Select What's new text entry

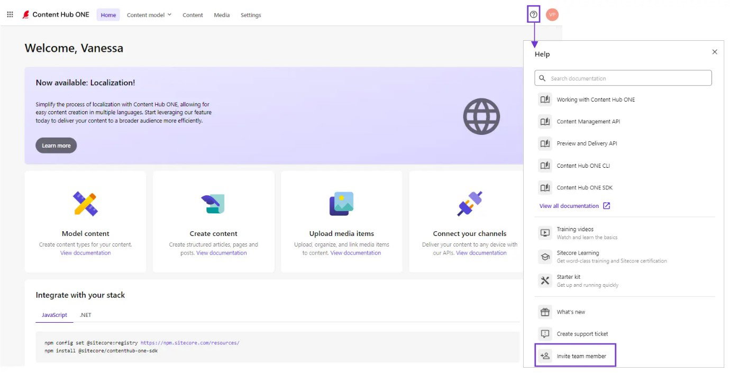pos(571,312)
